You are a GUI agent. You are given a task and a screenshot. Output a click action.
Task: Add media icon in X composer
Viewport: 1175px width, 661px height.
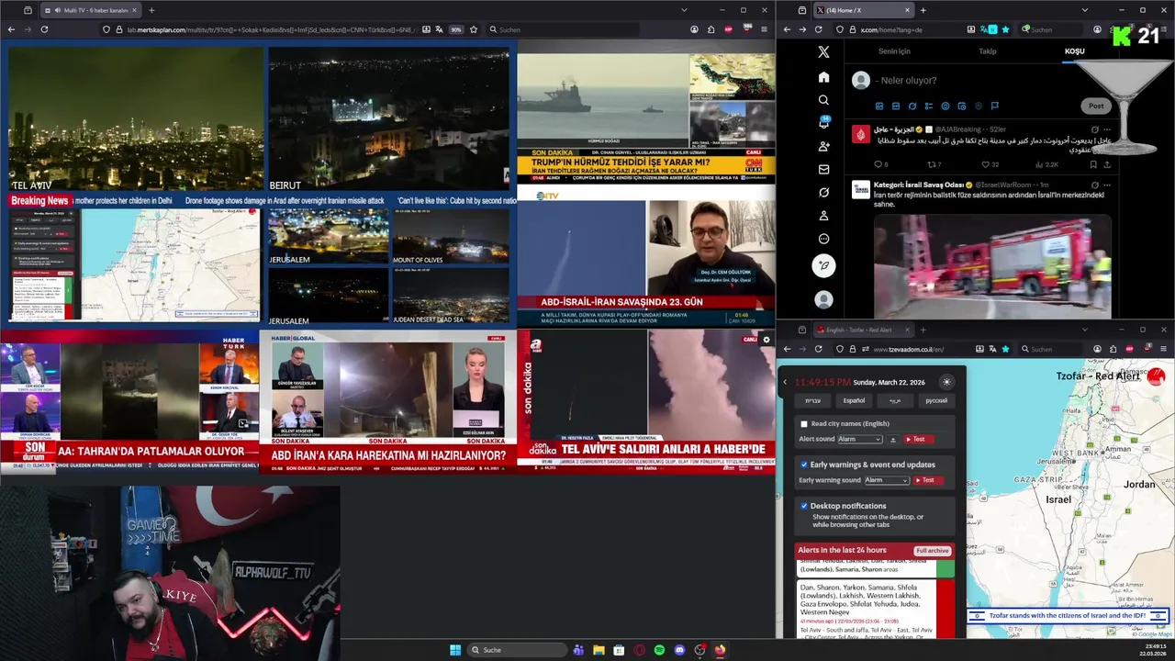click(x=879, y=106)
